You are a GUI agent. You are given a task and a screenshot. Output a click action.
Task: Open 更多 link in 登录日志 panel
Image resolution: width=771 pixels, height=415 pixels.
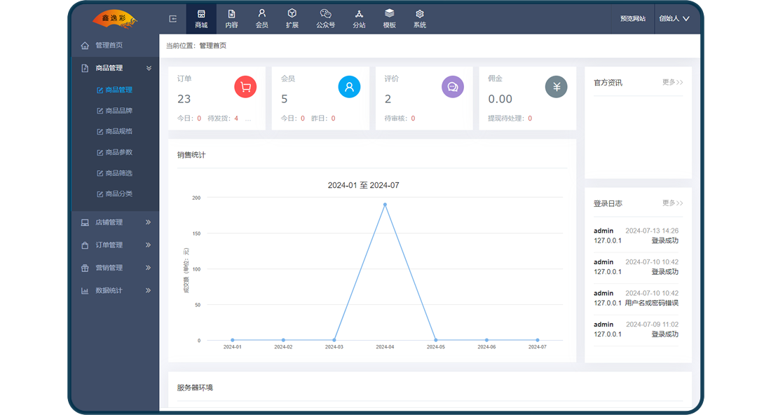pyautogui.click(x=673, y=203)
